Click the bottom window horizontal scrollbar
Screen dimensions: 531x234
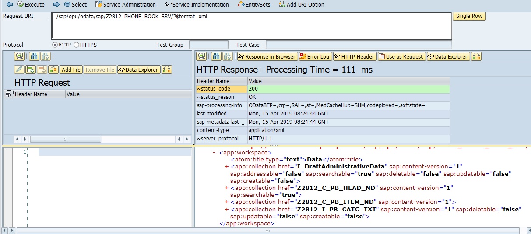pyautogui.click(x=268, y=231)
